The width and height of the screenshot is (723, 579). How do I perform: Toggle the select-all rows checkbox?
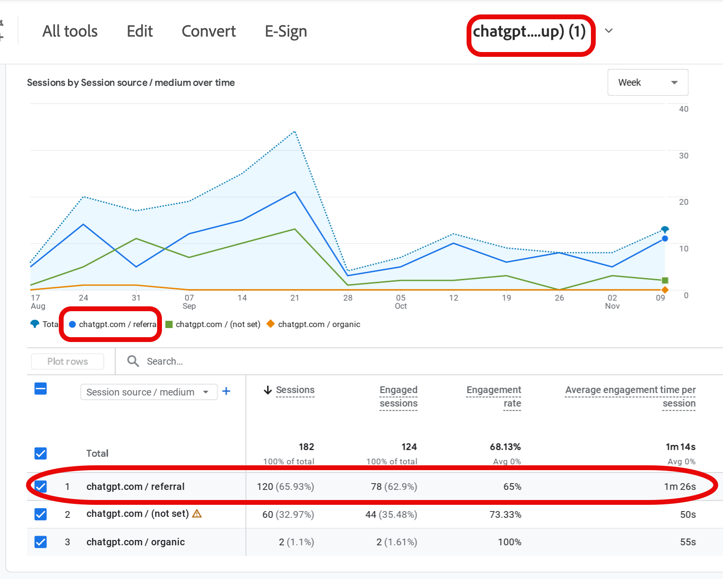(41, 389)
